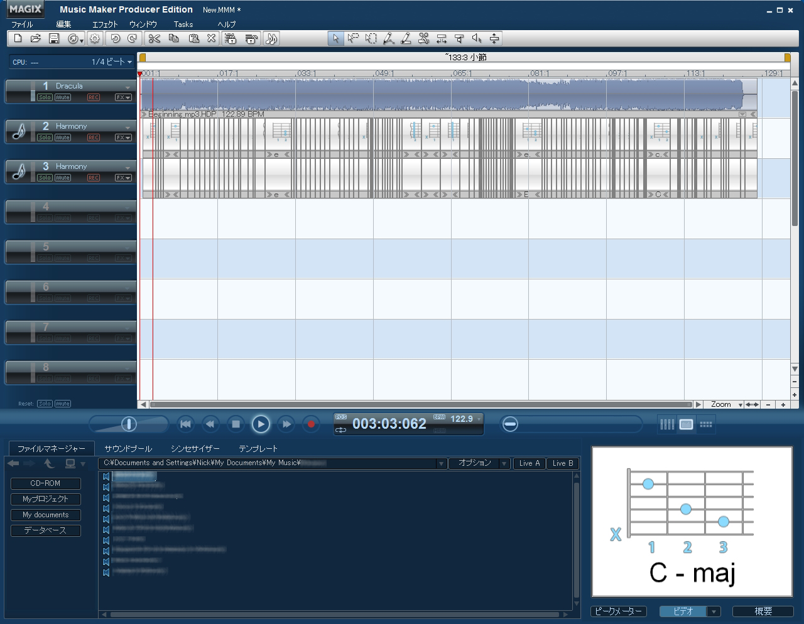Switch to the サウンドプール tab
Image resolution: width=804 pixels, height=624 pixels.
tap(128, 449)
